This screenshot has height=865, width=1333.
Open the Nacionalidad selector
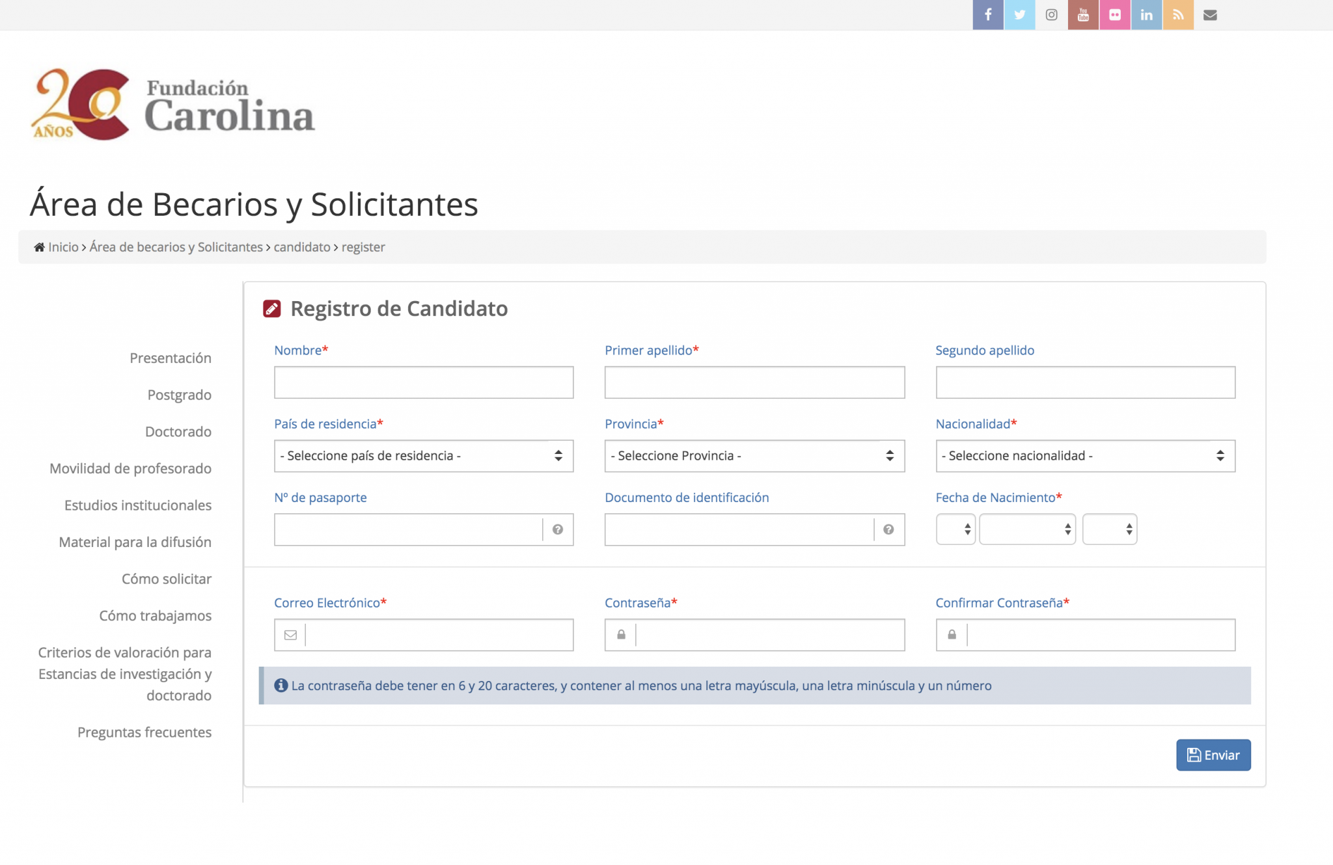pyautogui.click(x=1084, y=456)
